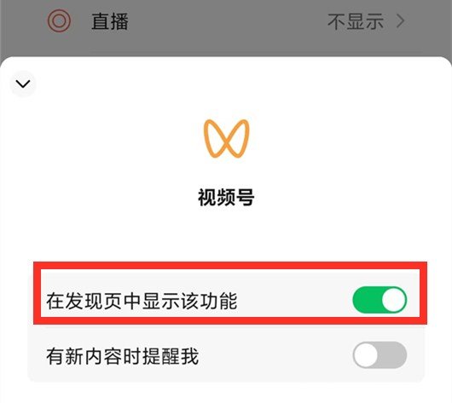This screenshot has width=452, height=403.
Task: Tap the center of the 直播 concentric circles
Action: (59, 21)
